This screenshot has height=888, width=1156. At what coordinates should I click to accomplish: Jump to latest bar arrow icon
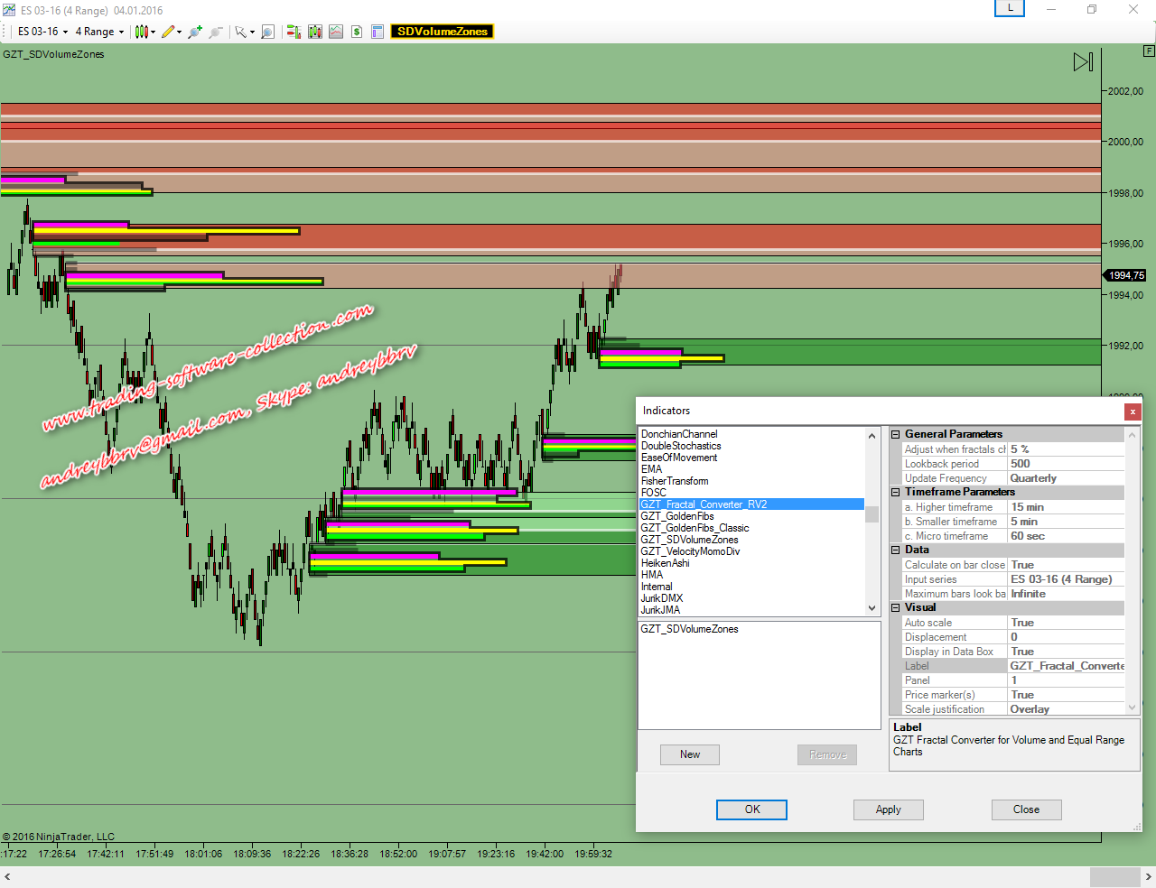pyautogui.click(x=1083, y=61)
